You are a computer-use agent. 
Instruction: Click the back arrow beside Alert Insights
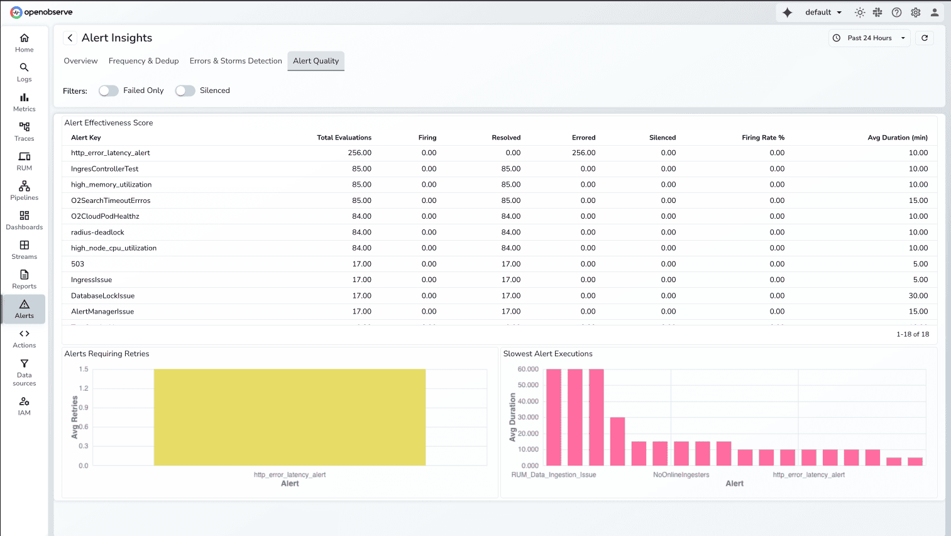70,38
